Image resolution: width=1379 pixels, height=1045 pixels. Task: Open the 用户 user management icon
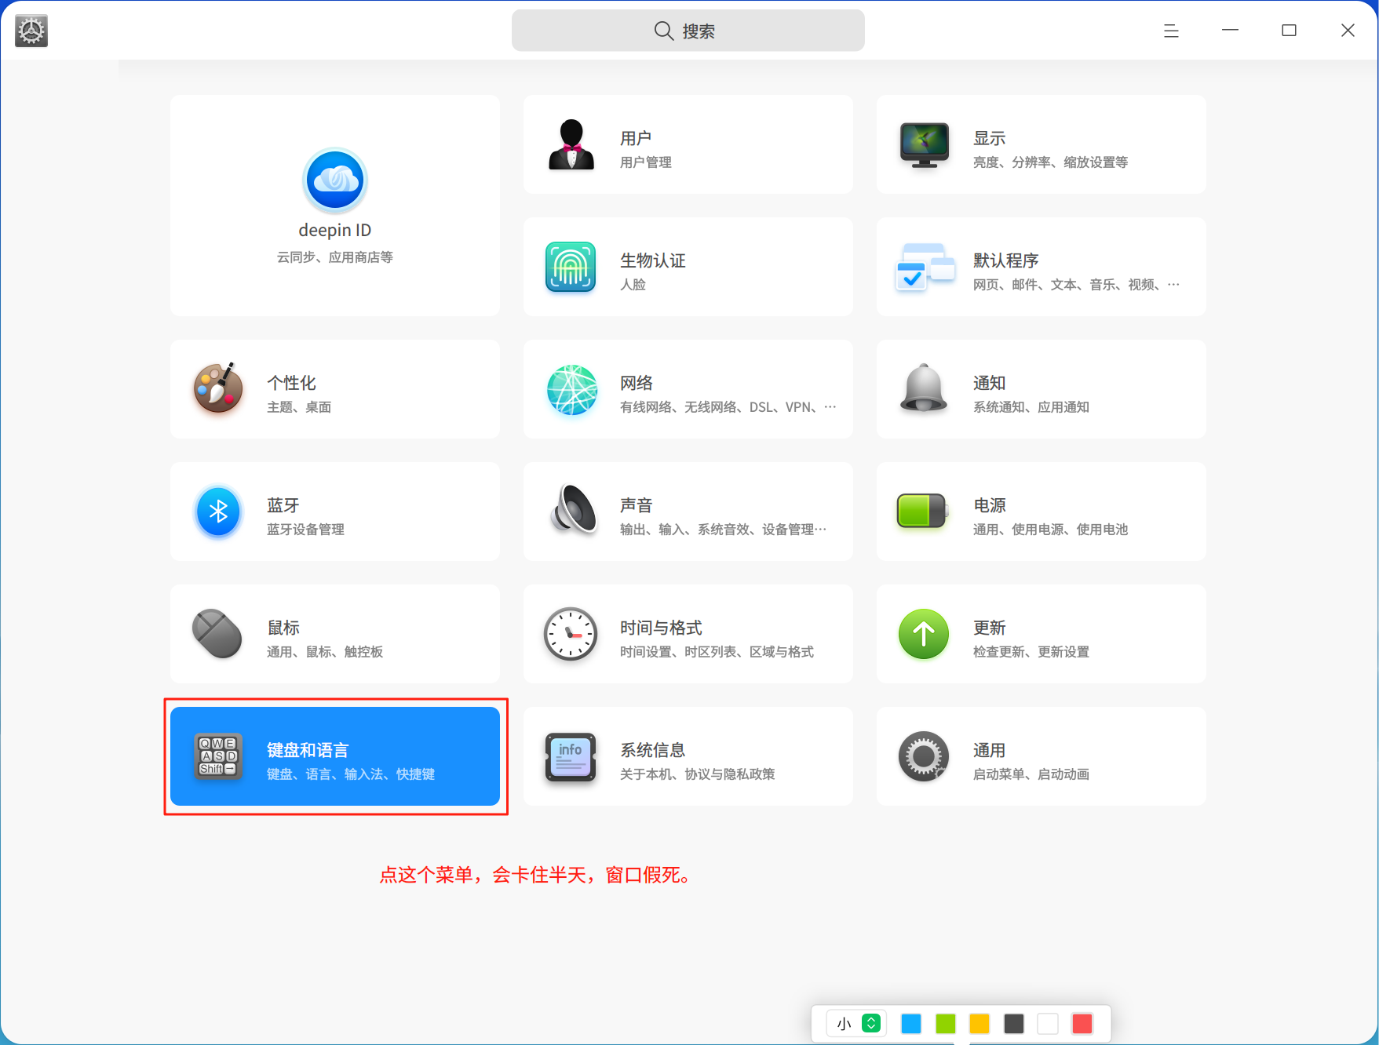[571, 144]
